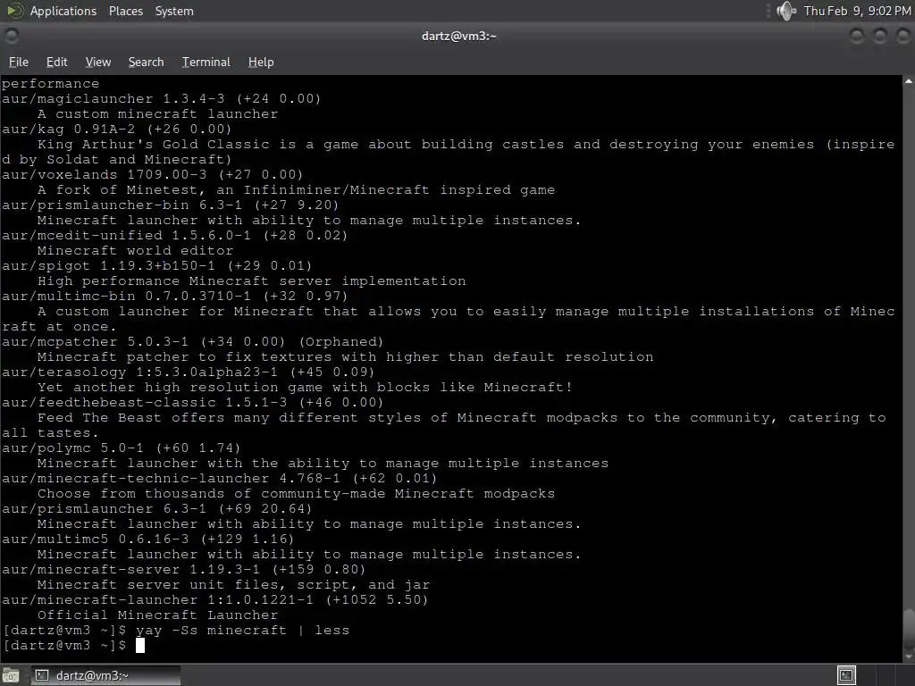Image resolution: width=915 pixels, height=686 pixels.
Task: Open the terminal File menu
Action: coord(19,62)
